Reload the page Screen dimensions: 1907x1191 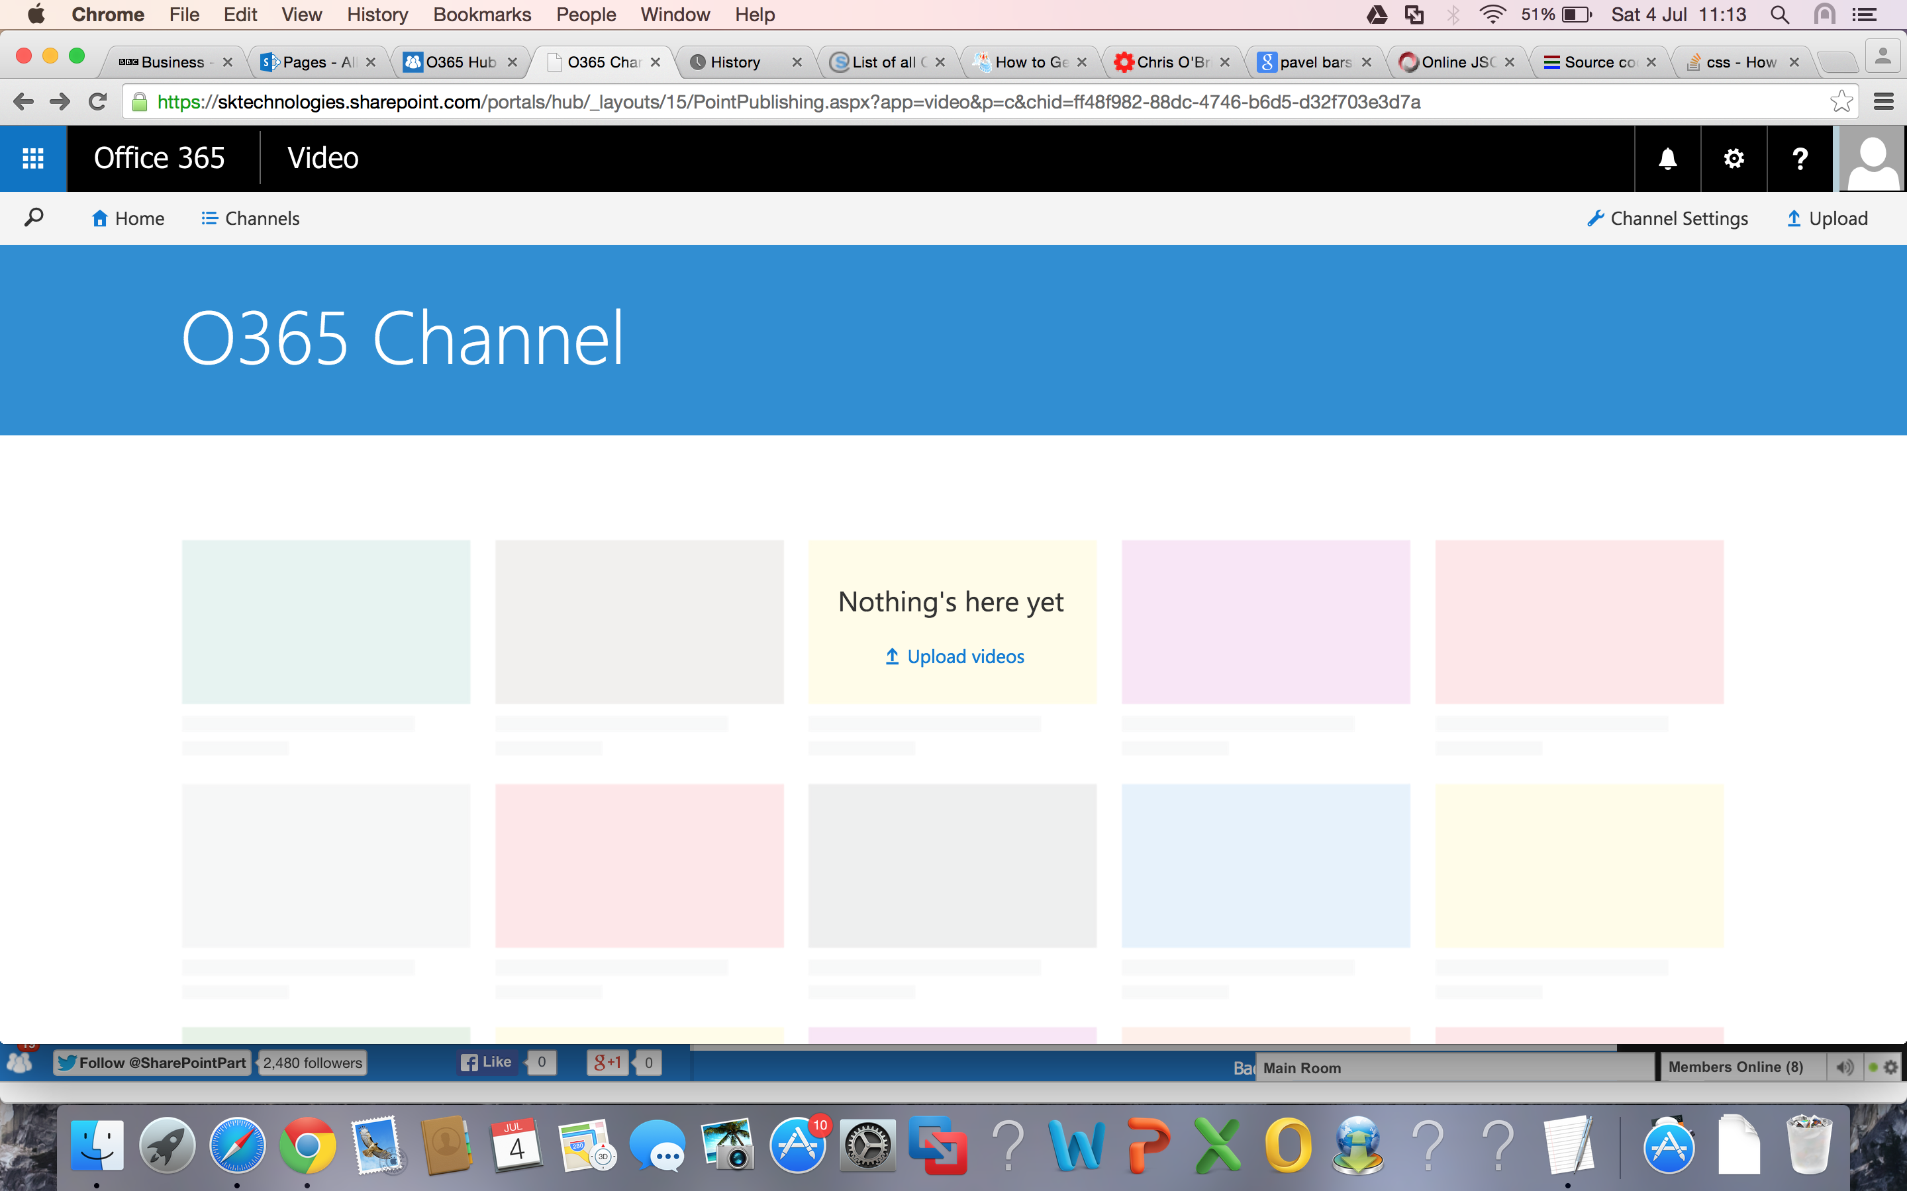pos(98,102)
